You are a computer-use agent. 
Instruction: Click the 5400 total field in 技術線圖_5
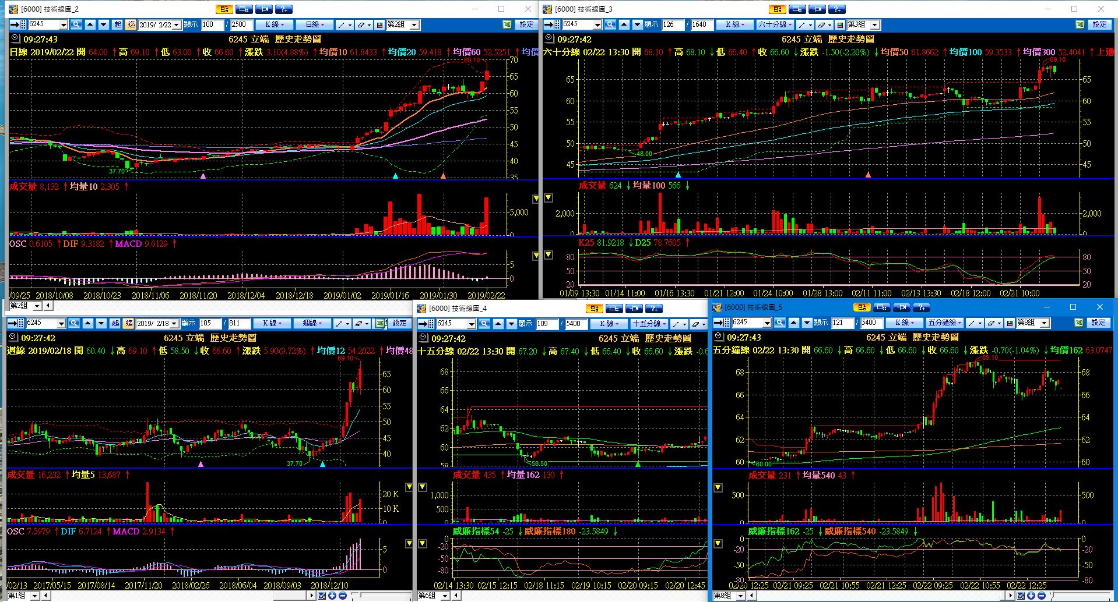coord(872,323)
